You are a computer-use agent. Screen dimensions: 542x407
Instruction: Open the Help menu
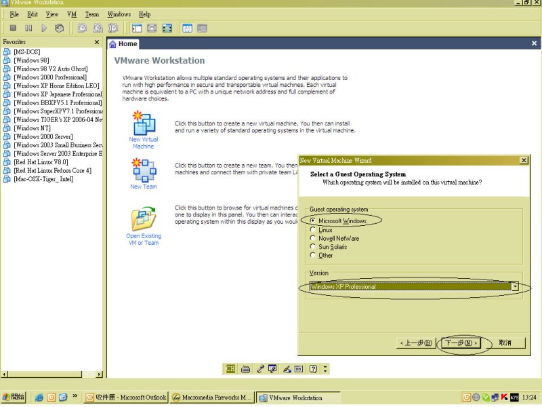[x=144, y=14]
